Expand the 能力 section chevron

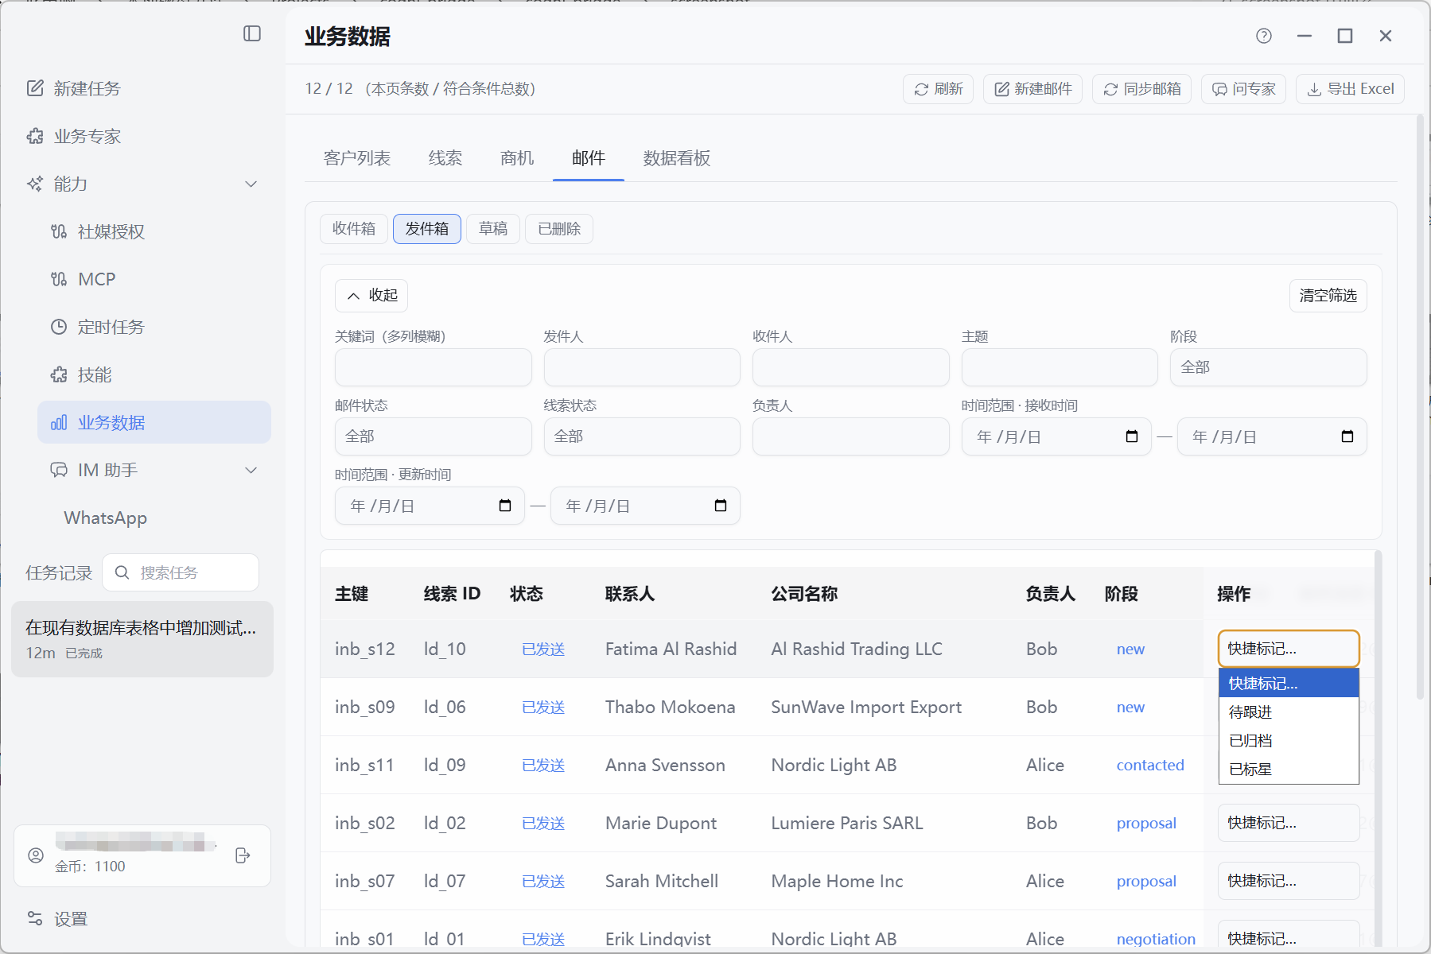(x=251, y=184)
